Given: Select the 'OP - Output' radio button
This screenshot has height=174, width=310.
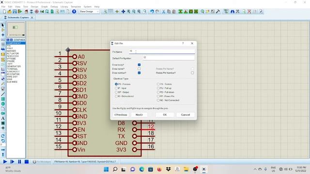Looking at the screenshot, I should (116, 92).
